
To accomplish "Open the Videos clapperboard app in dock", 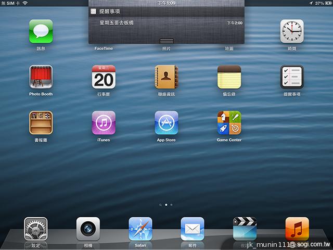I will point(245,229).
